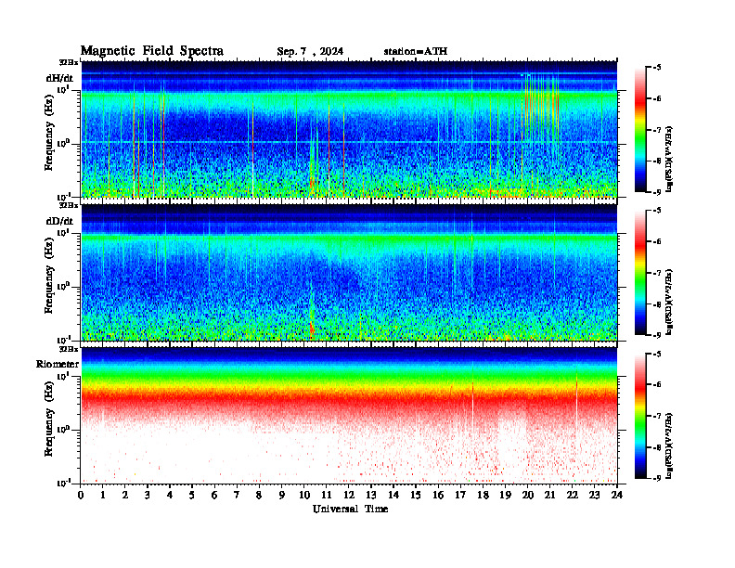
Task: Click the PSD unit label beside the dD/dt color bar
Action: point(670,302)
